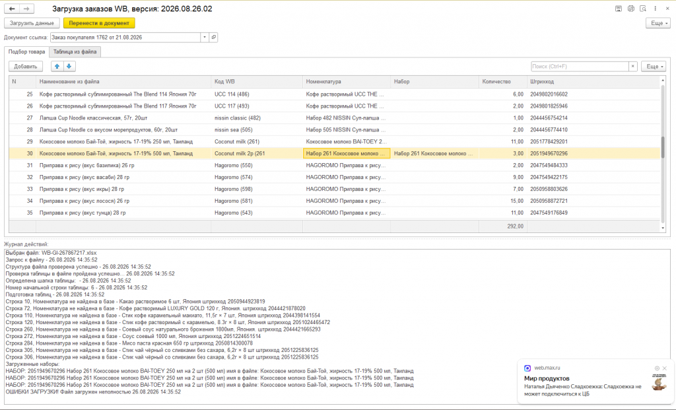The image size is (676, 410).
Task: Expand the Документ ссылка dropdown arrow
Action: (x=205, y=38)
